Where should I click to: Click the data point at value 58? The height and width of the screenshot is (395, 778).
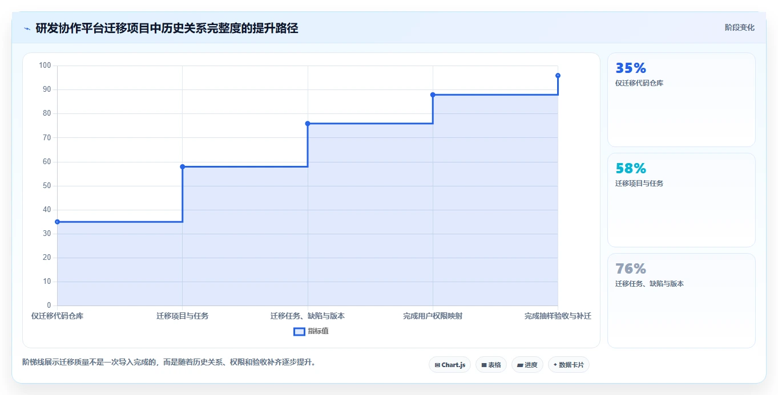pyautogui.click(x=183, y=166)
